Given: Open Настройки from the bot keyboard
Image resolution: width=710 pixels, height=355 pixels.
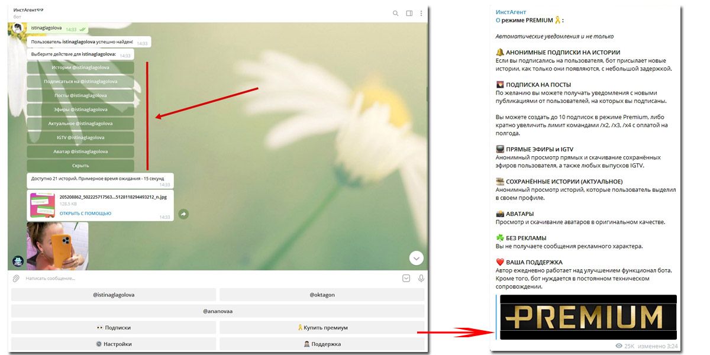Looking at the screenshot, I should coord(114,344).
